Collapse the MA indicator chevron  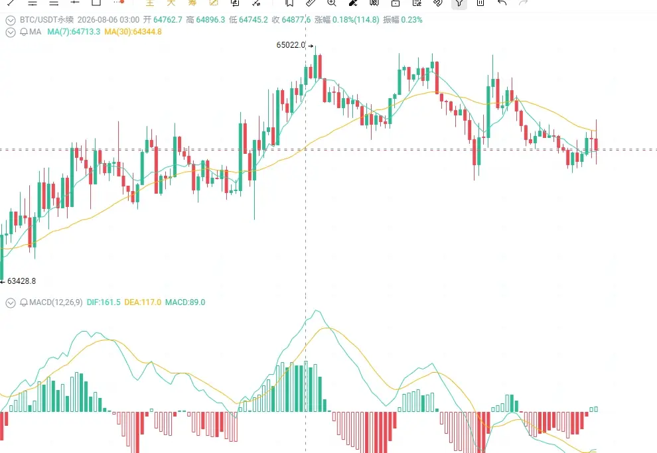click(x=11, y=32)
